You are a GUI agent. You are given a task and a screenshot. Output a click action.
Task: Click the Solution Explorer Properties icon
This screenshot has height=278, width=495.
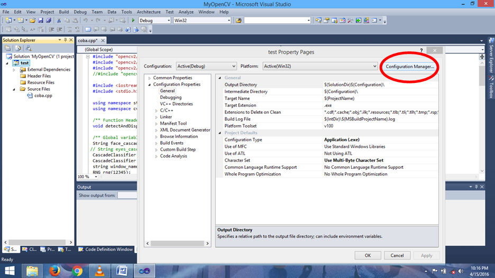pos(7,48)
